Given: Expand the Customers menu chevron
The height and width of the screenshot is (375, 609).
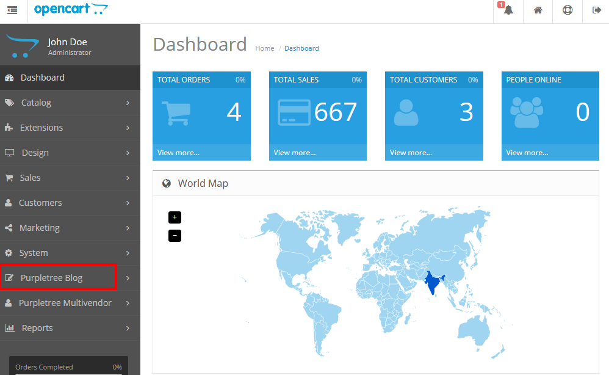Looking at the screenshot, I should [128, 203].
